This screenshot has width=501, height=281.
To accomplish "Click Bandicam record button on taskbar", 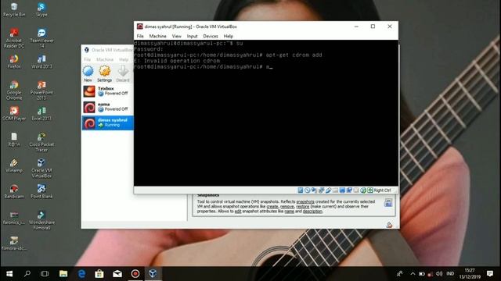I will click(x=135, y=274).
